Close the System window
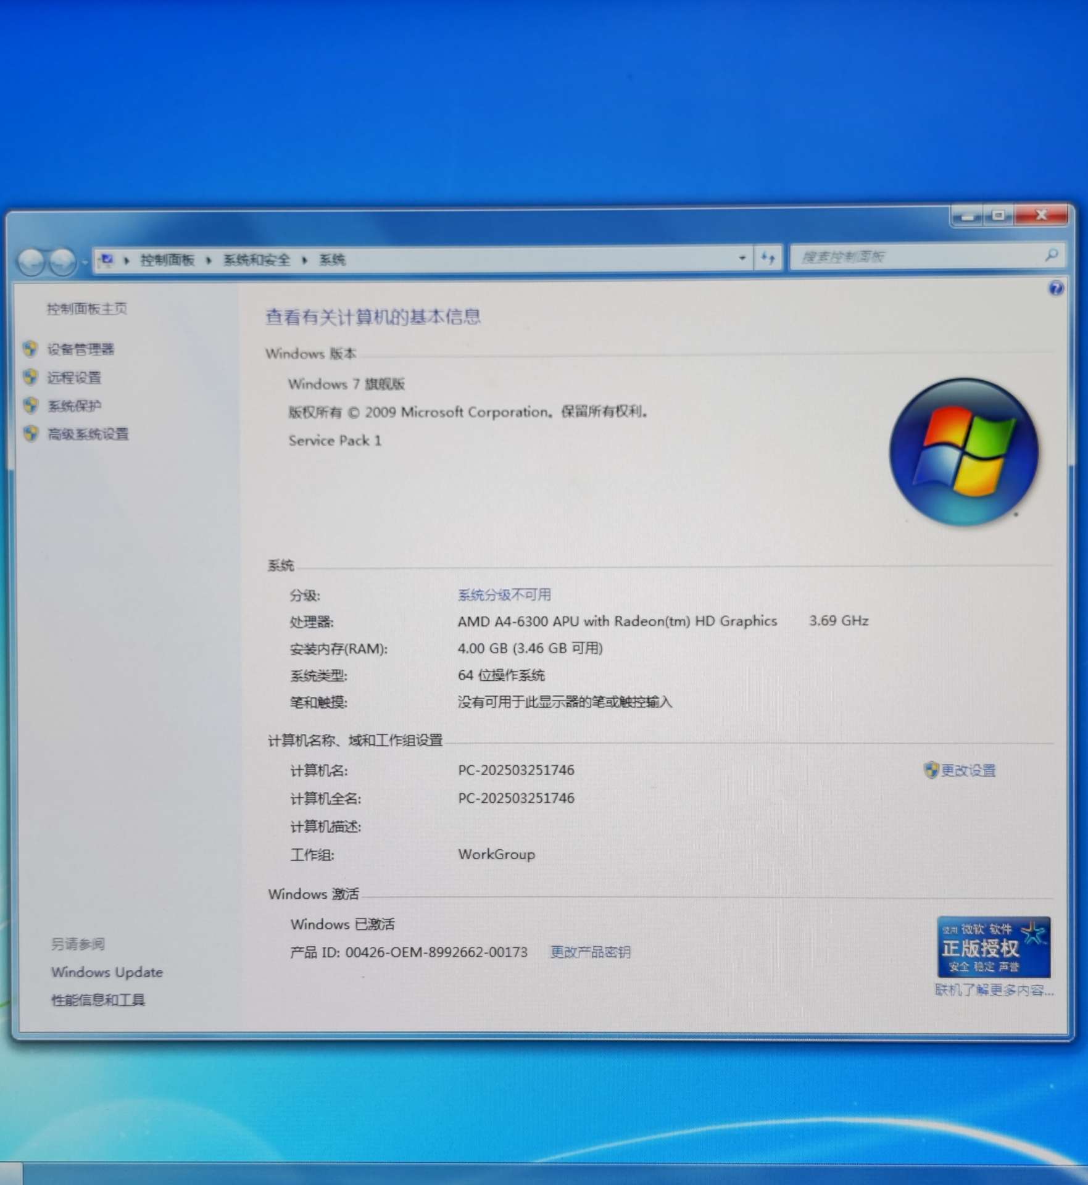This screenshot has width=1088, height=1185. 1040,214
